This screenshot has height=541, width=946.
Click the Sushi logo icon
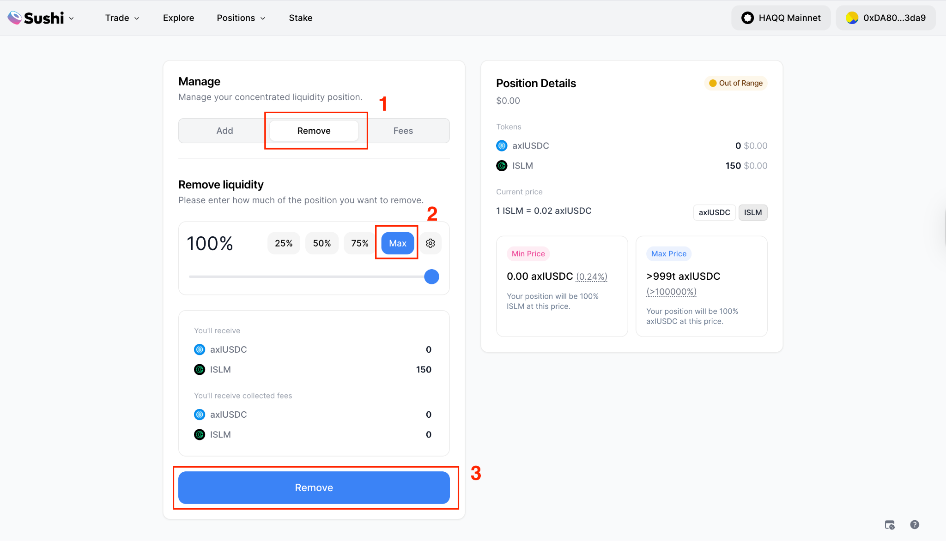pos(15,18)
